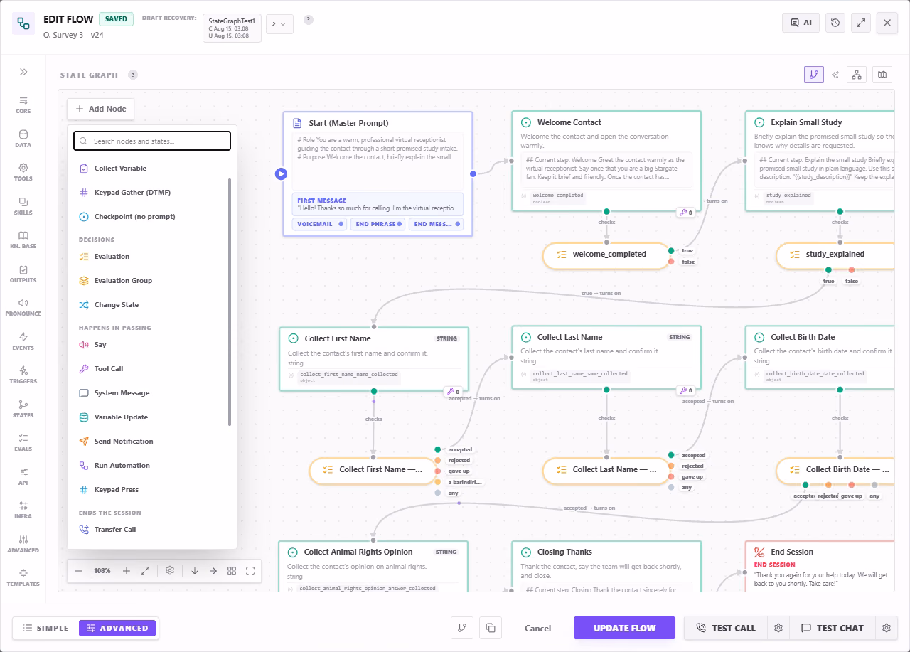This screenshot has width=910, height=652.
Task: Choose Tool Call from node list
Action: pos(149,369)
